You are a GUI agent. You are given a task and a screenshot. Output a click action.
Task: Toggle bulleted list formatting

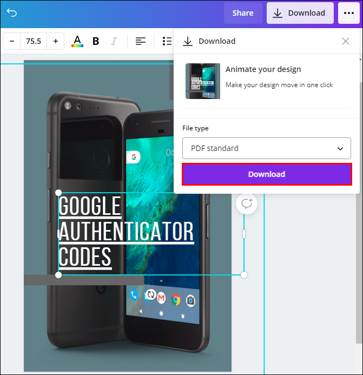(167, 41)
